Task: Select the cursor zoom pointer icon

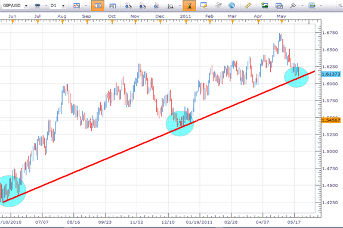Action: pos(156,6)
